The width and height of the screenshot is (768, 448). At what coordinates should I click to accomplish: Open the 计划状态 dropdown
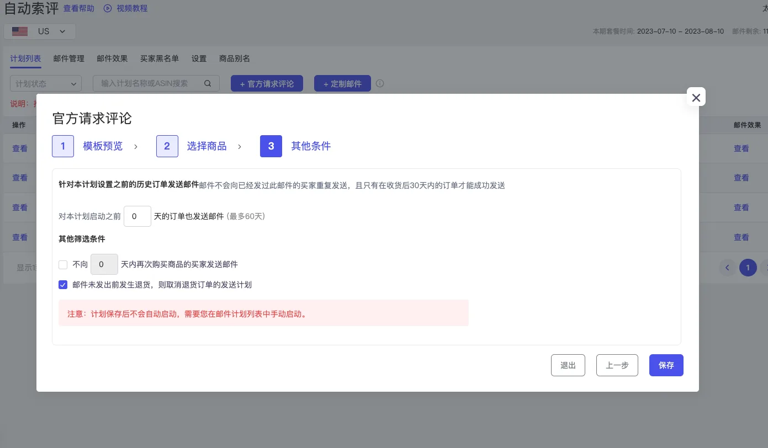[46, 83]
